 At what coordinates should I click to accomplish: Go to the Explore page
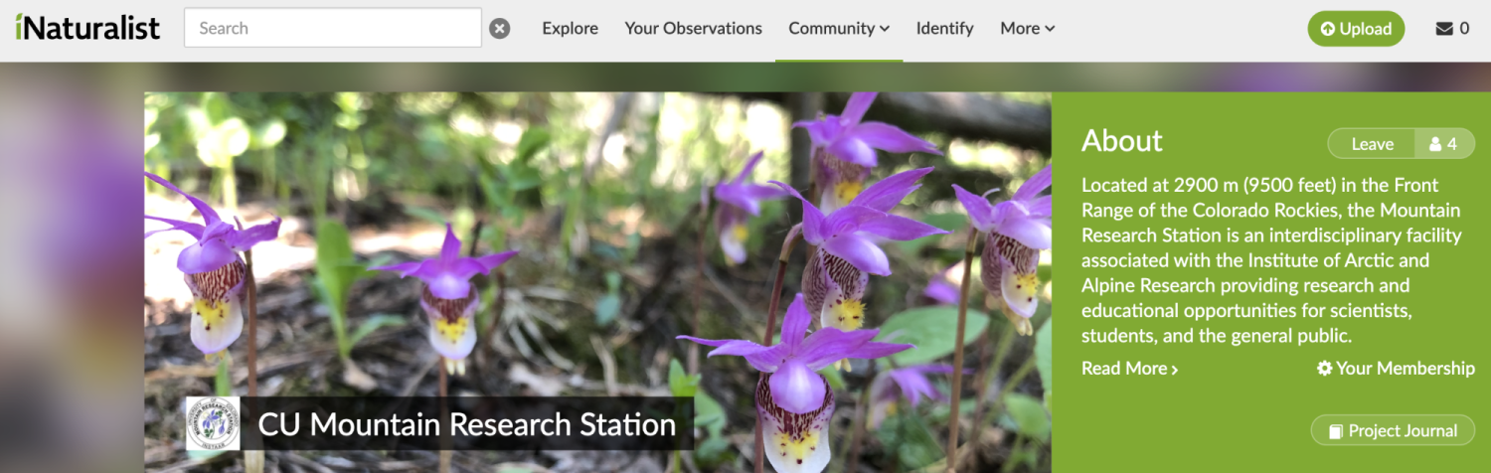pos(570,29)
